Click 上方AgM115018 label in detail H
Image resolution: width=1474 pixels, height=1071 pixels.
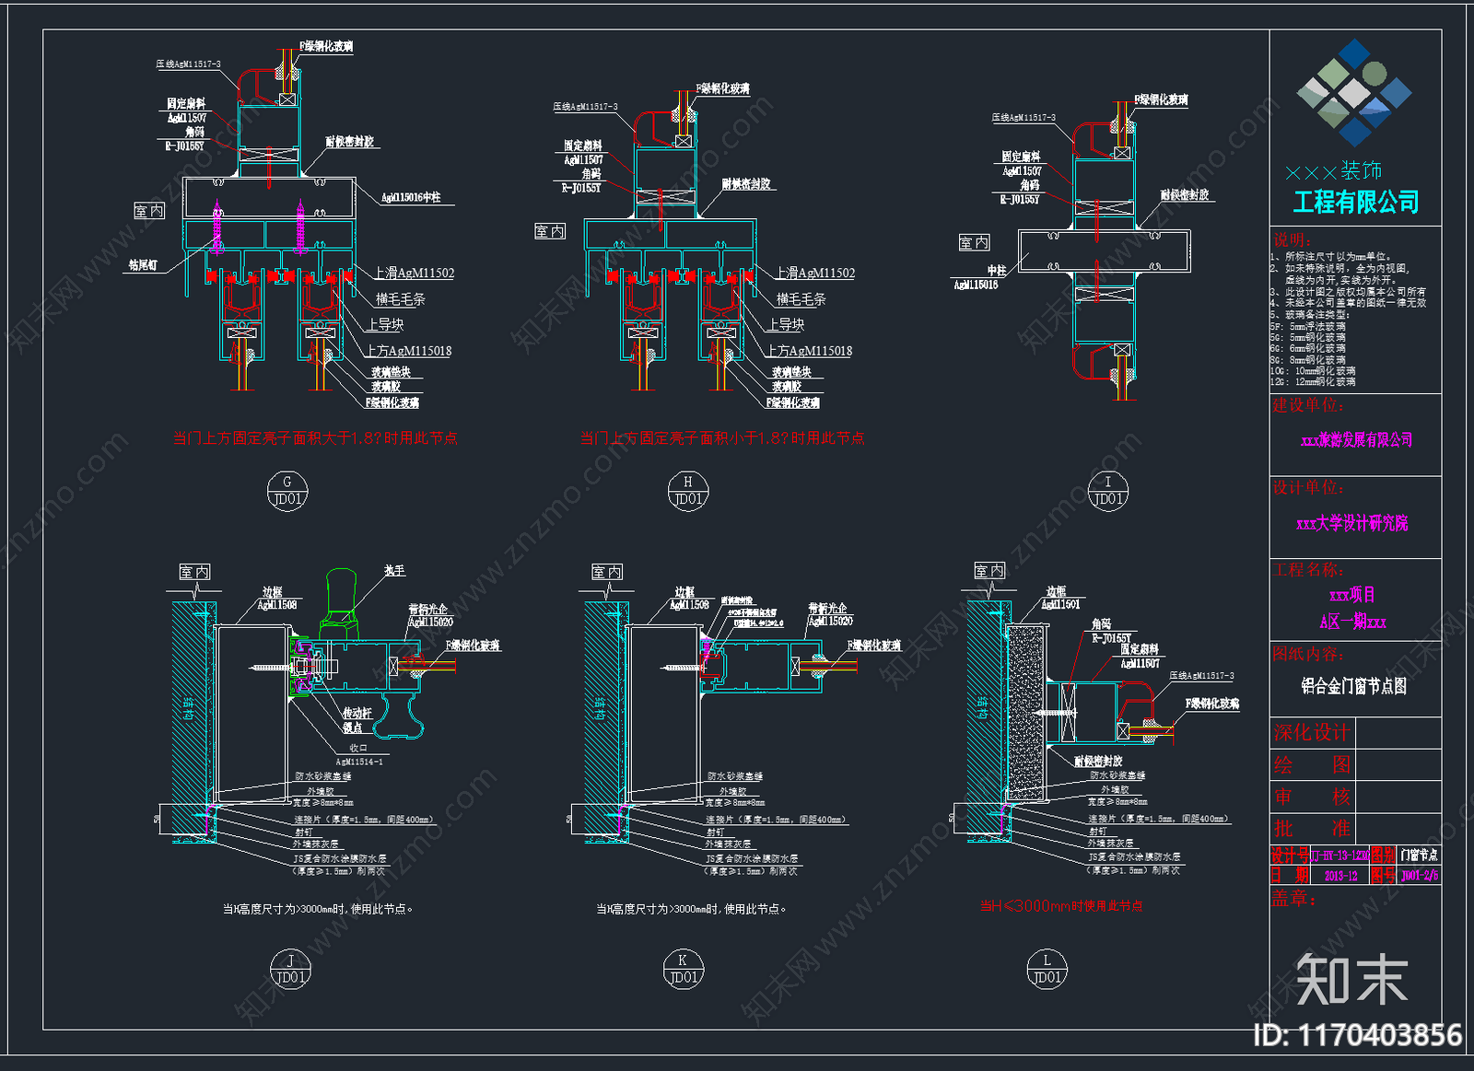click(x=810, y=351)
